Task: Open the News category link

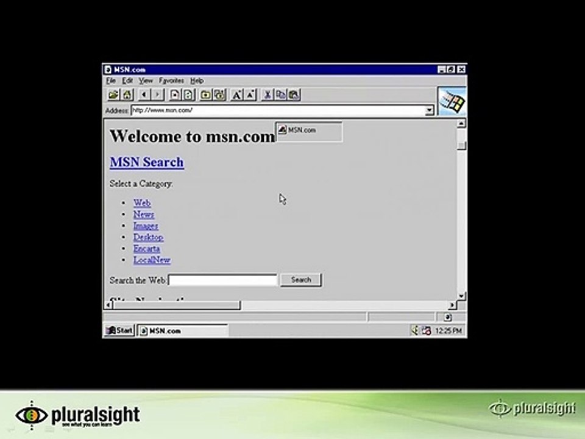Action: pyautogui.click(x=144, y=214)
